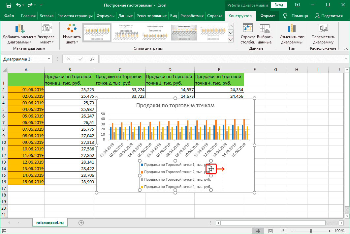Click Изменить тип диаграммы

point(292,34)
